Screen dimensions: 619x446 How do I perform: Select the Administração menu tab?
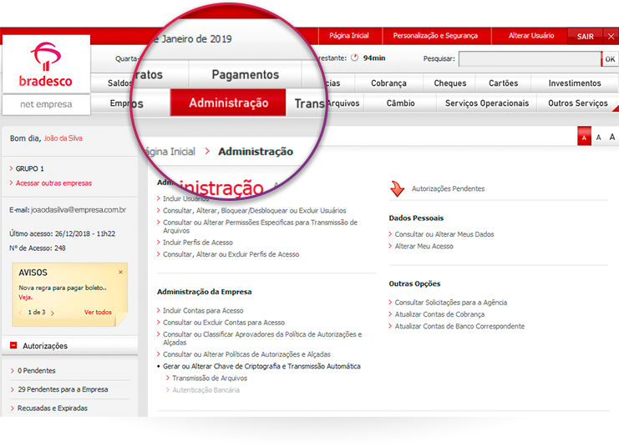point(229,103)
